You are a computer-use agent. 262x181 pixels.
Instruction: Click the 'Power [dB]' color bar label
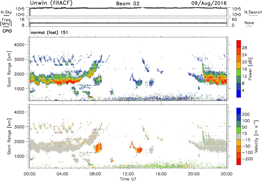point(250,69)
